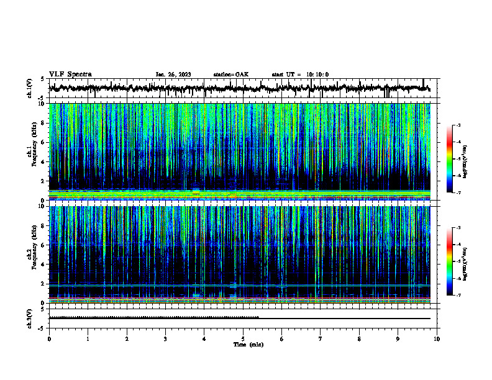Click the 4 kHz tick on ch.2 axis
492x380 pixels.
[x=43, y=265]
